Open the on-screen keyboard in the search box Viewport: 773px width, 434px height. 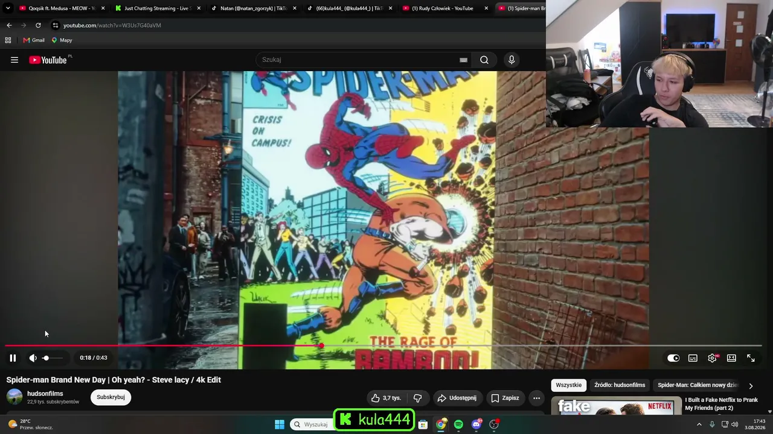pos(463,60)
